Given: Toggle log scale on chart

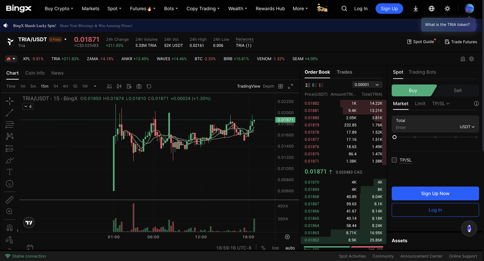Looking at the screenshot, I should click(x=275, y=248).
